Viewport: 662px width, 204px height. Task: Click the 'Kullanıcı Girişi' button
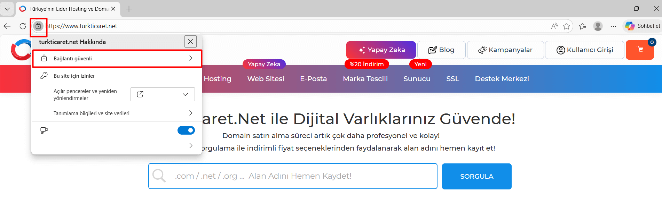[584, 50]
